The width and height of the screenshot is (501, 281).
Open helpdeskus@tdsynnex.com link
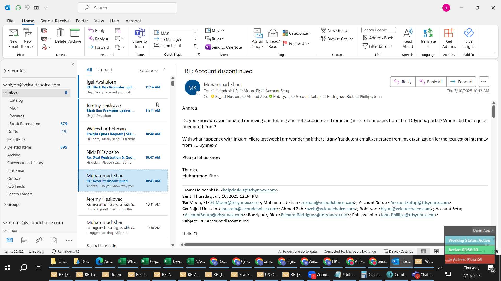[x=249, y=190]
